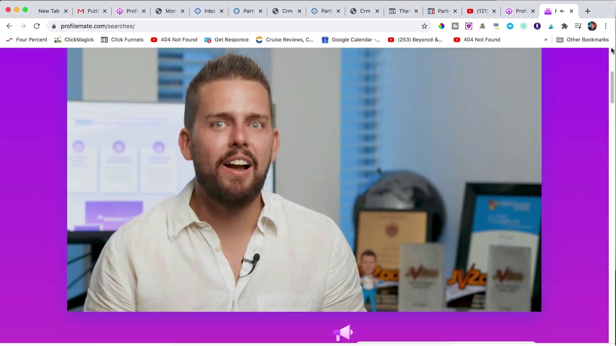The image size is (616, 346).
Task: Open the Get Responce bookmark
Action: pyautogui.click(x=227, y=40)
